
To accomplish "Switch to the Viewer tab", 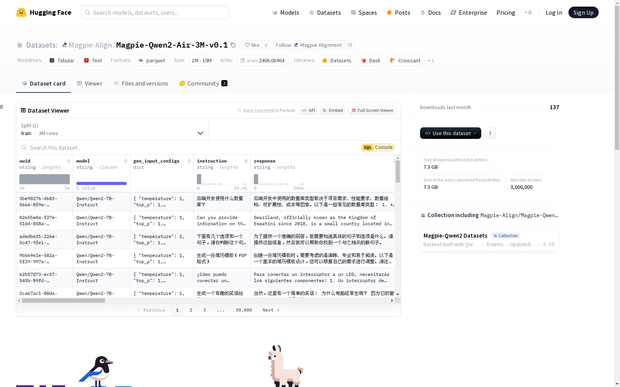I will click(x=90, y=83).
